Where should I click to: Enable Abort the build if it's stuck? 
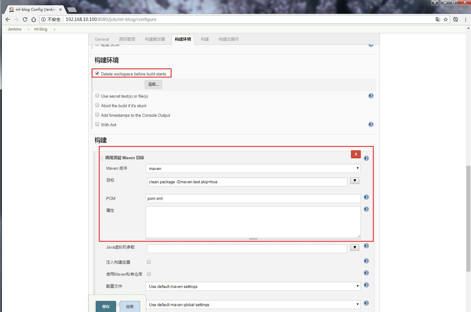(97, 105)
